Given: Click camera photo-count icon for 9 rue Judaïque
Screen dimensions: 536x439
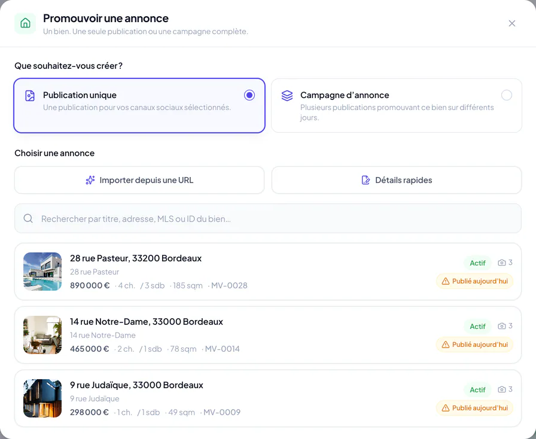Looking at the screenshot, I should click(x=501, y=389).
